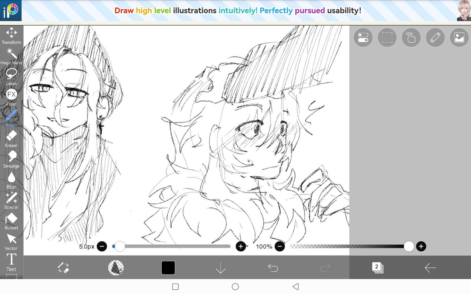Viewport: 471px width, 294px height.
Task: Select the Lasso tool
Action: coord(11,77)
